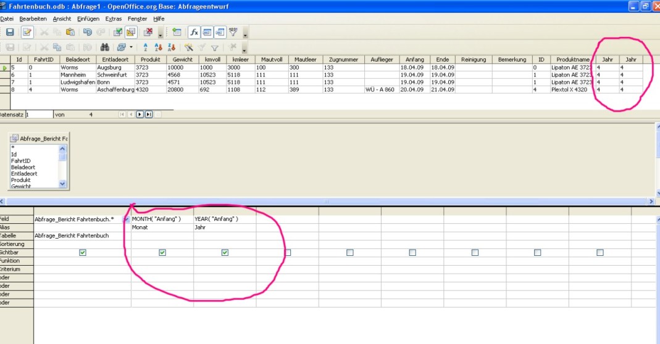Toggle Table Name row icon beside fx
Screen dimensions: 660x344
[x=207, y=32]
